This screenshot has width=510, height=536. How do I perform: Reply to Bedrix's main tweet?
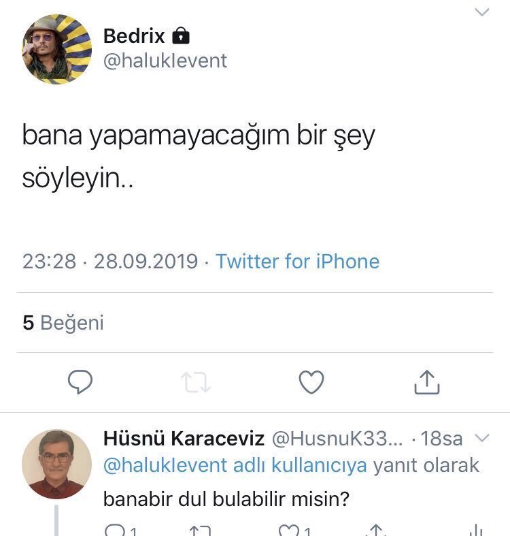pos(80,382)
